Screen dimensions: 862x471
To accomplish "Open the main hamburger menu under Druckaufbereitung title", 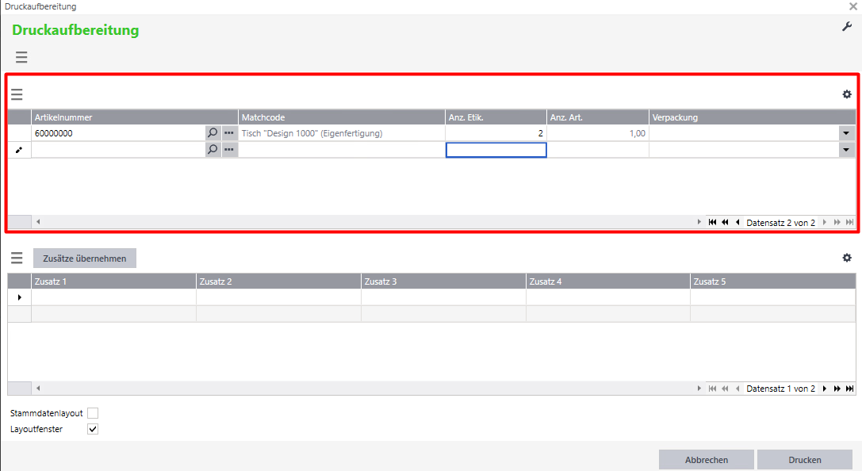I will 21,57.
